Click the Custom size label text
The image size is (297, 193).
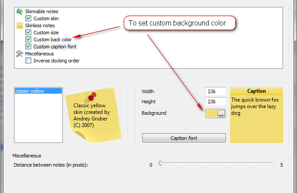[x=46, y=33]
